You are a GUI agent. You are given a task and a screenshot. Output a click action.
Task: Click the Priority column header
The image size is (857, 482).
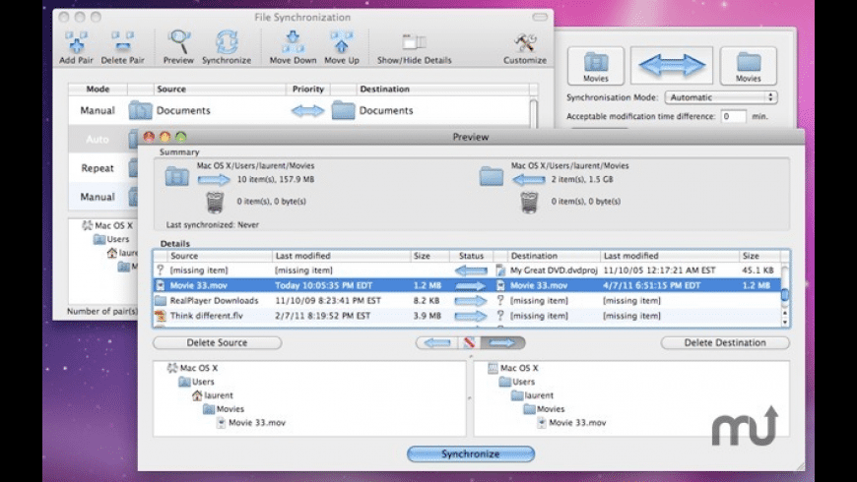pyautogui.click(x=307, y=89)
